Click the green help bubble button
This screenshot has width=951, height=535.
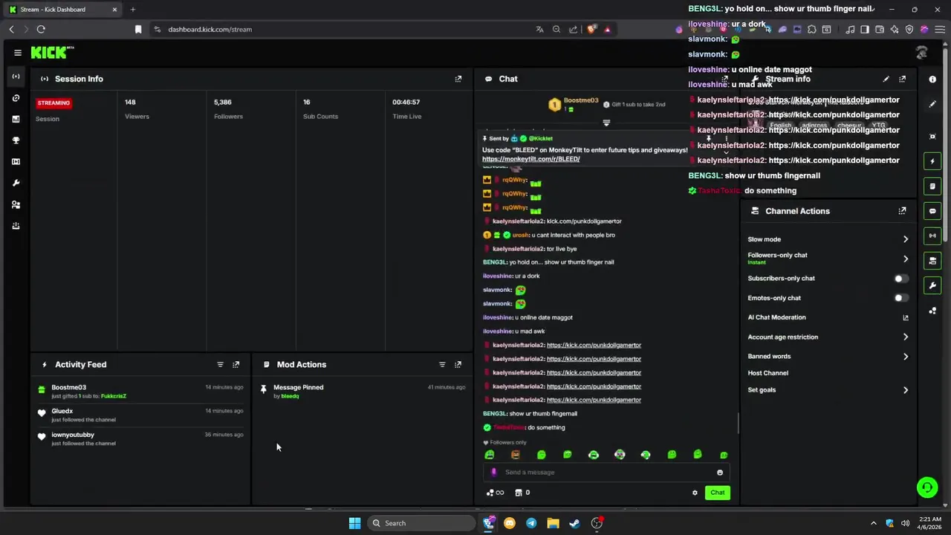coord(926,487)
